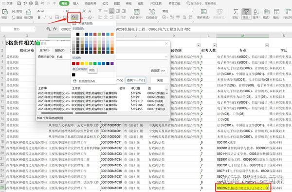Pick the purple standard color swatch
The height and width of the screenshot is (192, 292).
(x=112, y=63)
